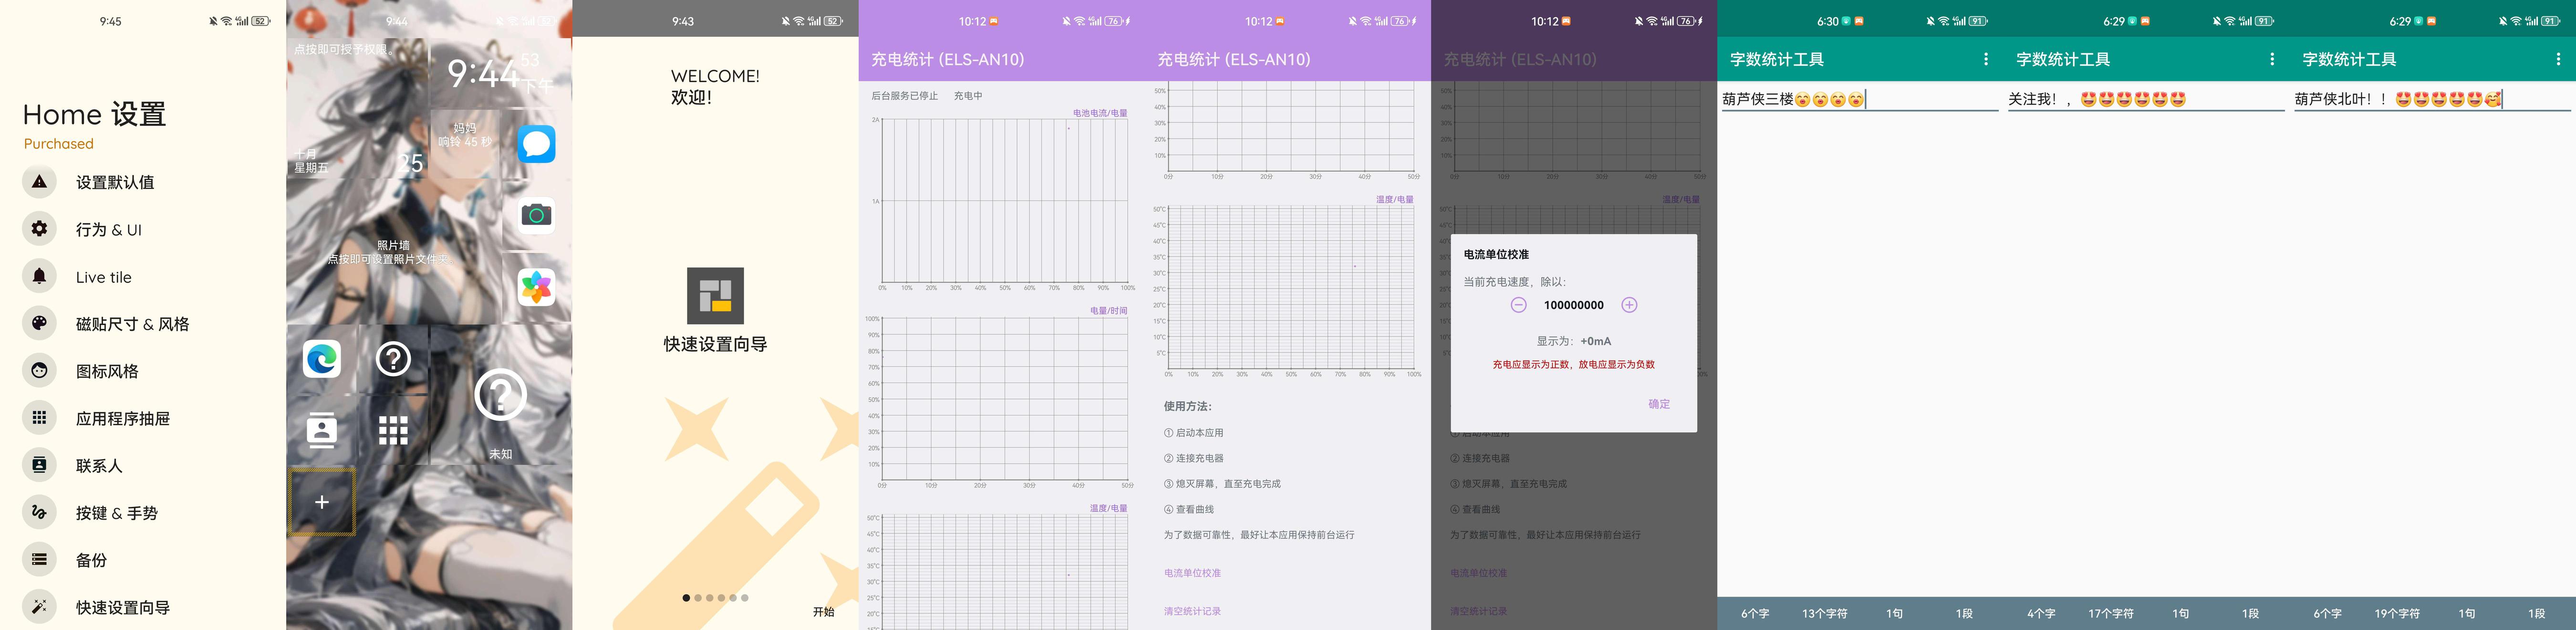Select 应用程序抽屉 settings entry
The width and height of the screenshot is (2576, 630).
(122, 418)
